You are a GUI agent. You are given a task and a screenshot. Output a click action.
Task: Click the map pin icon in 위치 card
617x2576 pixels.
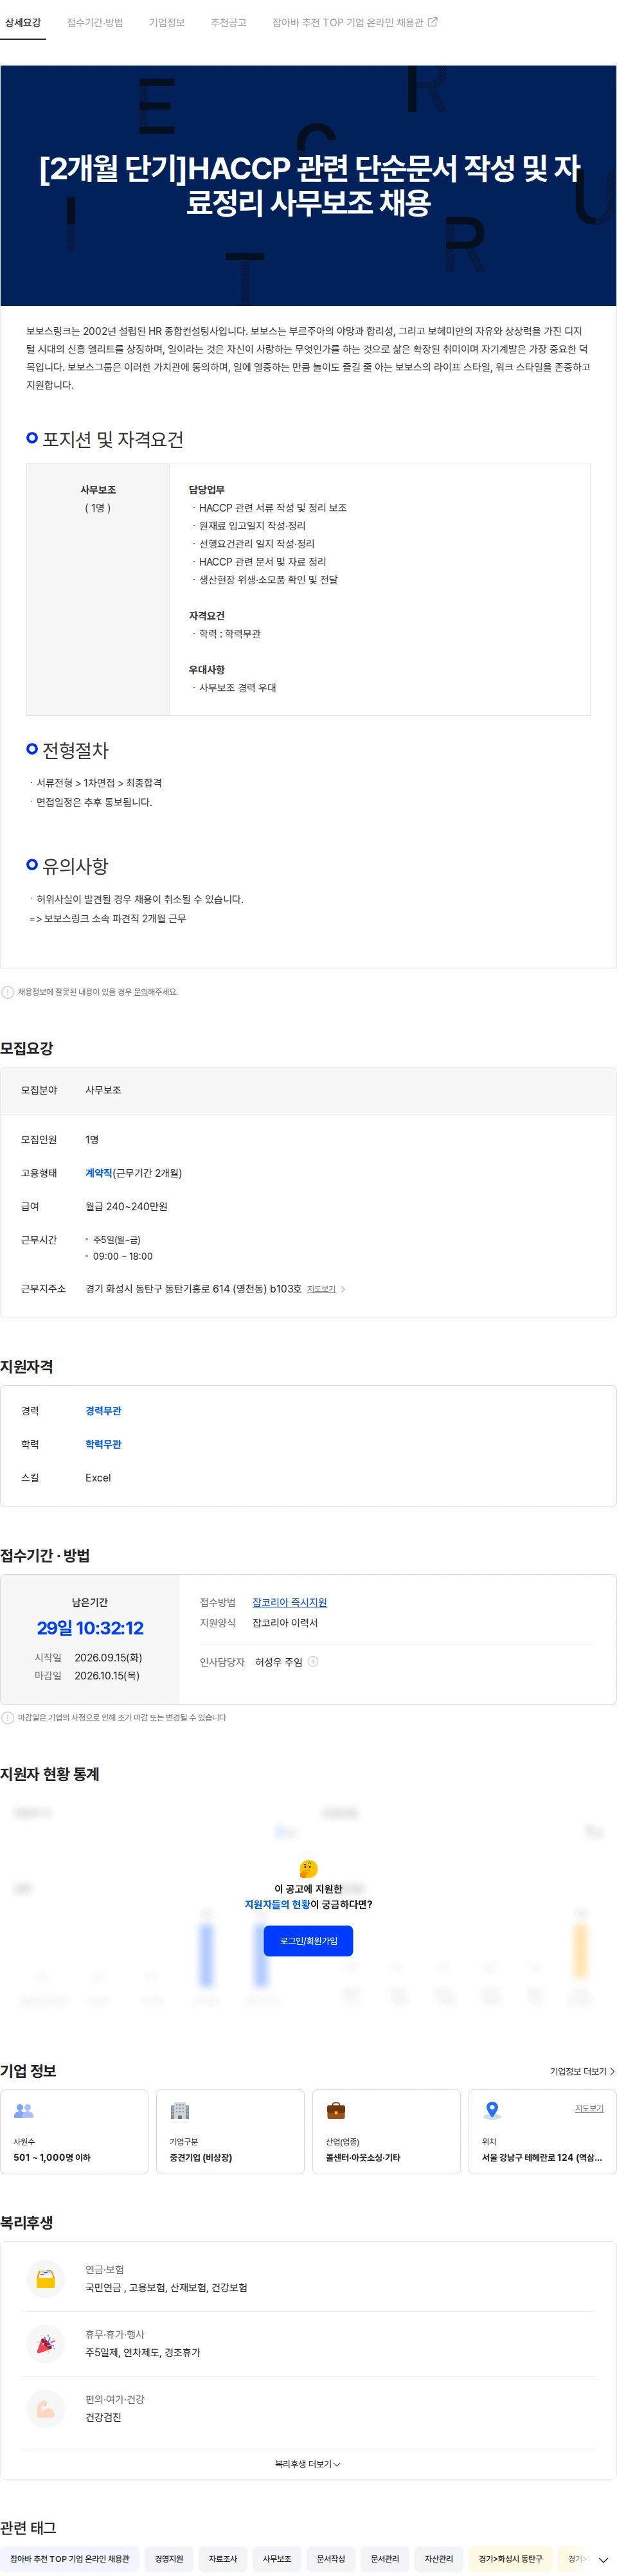[492, 2110]
